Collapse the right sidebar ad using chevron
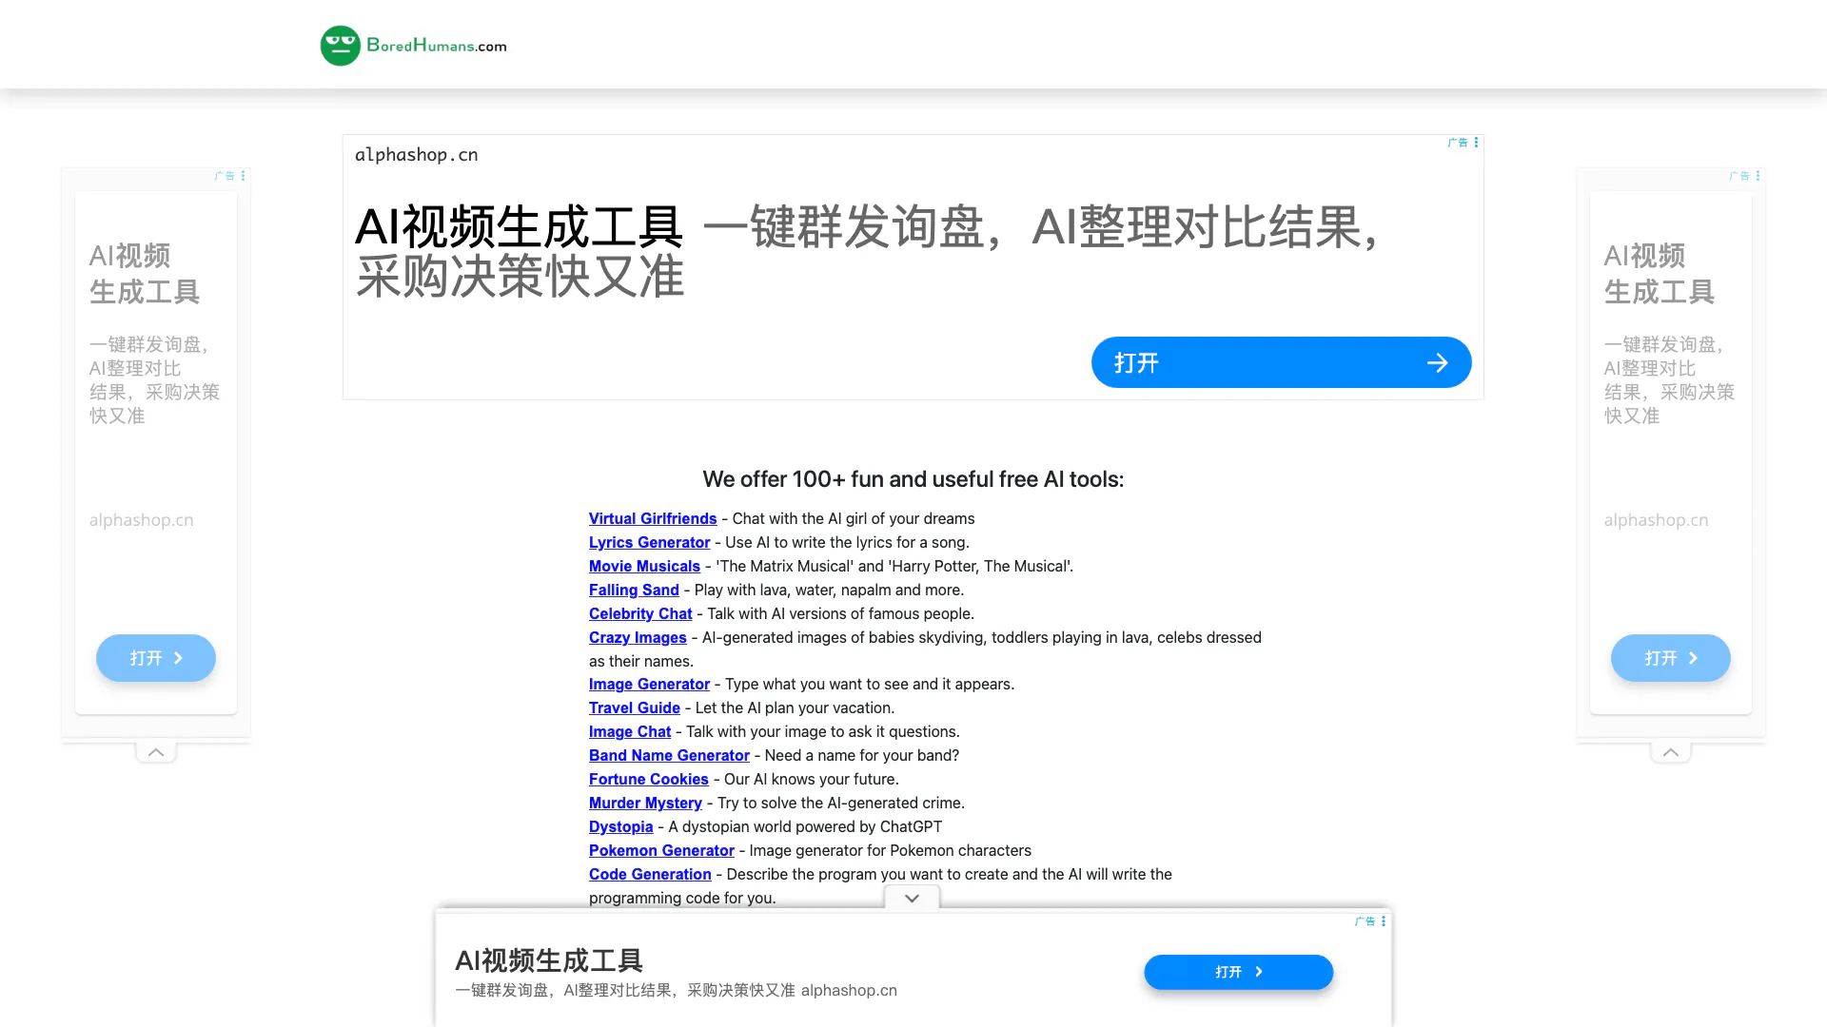The width and height of the screenshot is (1827, 1027). [x=1670, y=752]
